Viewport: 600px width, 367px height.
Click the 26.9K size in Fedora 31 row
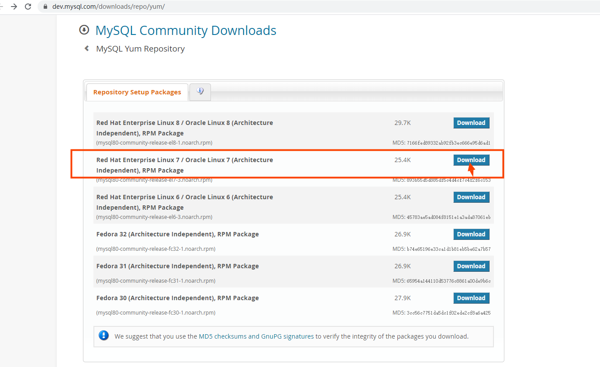[403, 266]
